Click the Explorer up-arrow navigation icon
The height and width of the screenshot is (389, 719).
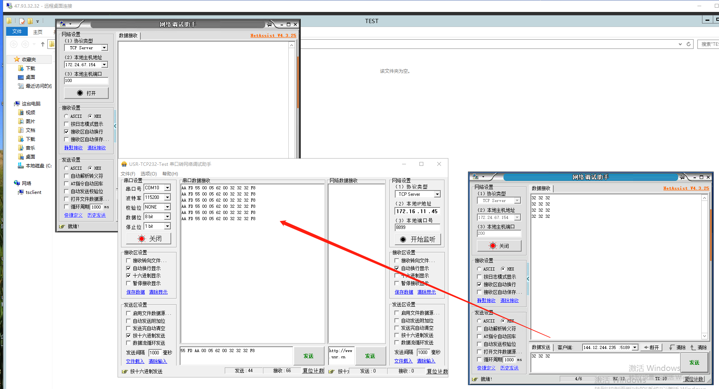(x=43, y=44)
